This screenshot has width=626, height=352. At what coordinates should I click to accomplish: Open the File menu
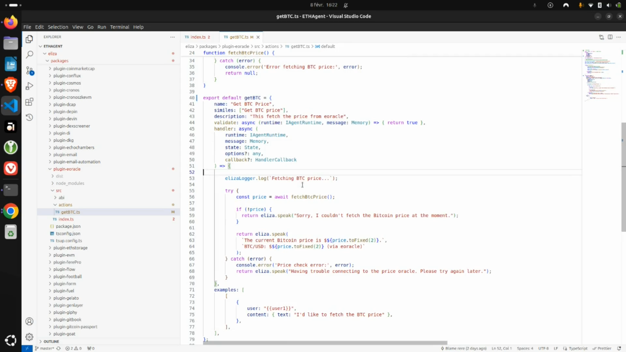pyautogui.click(x=27, y=27)
